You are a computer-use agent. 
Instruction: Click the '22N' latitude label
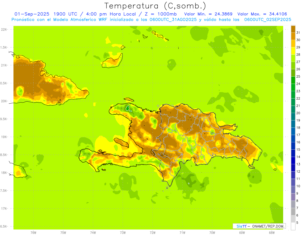pos(4,30)
